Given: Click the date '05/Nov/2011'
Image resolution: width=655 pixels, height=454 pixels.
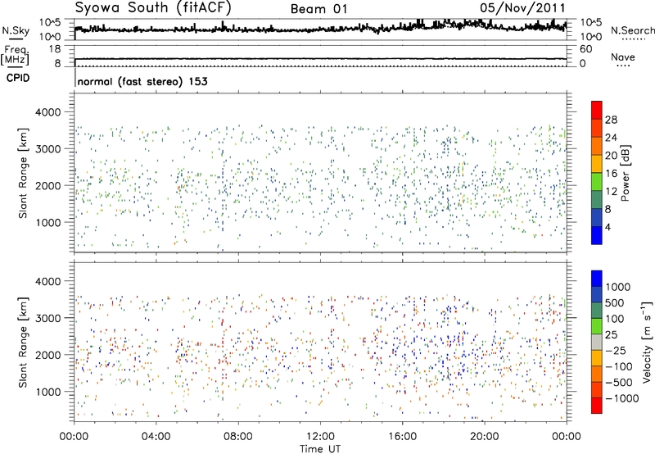Looking at the screenshot, I should click(x=522, y=8).
